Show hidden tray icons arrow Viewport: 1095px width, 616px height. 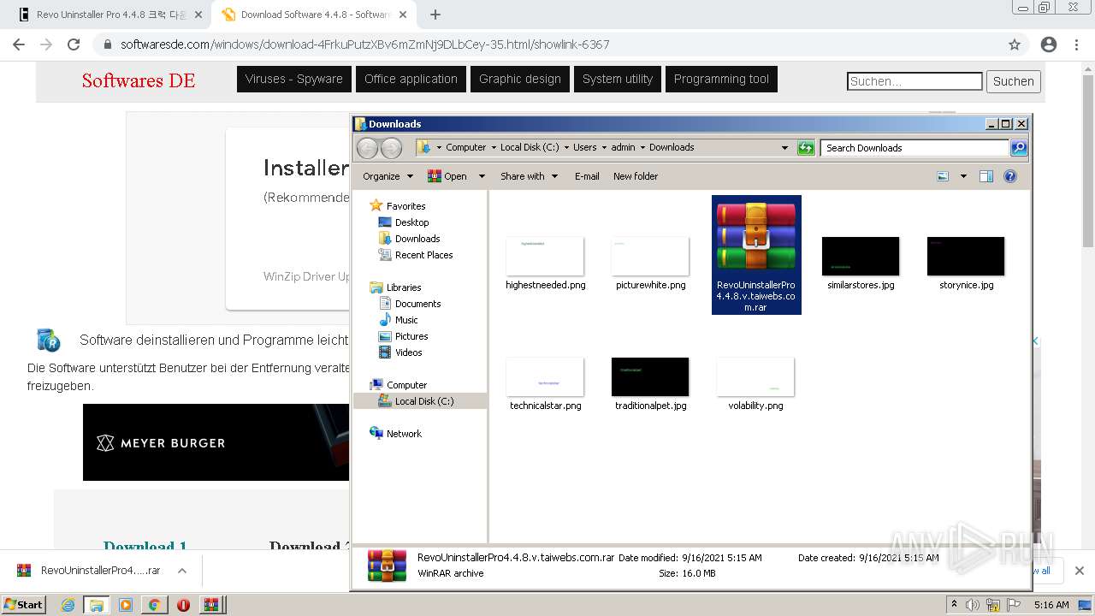954,605
